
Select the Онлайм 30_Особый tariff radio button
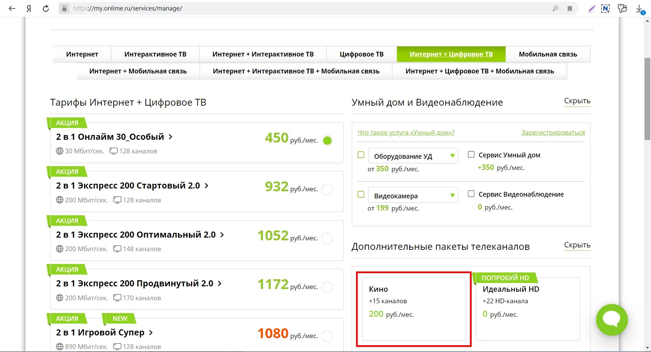[x=327, y=140]
